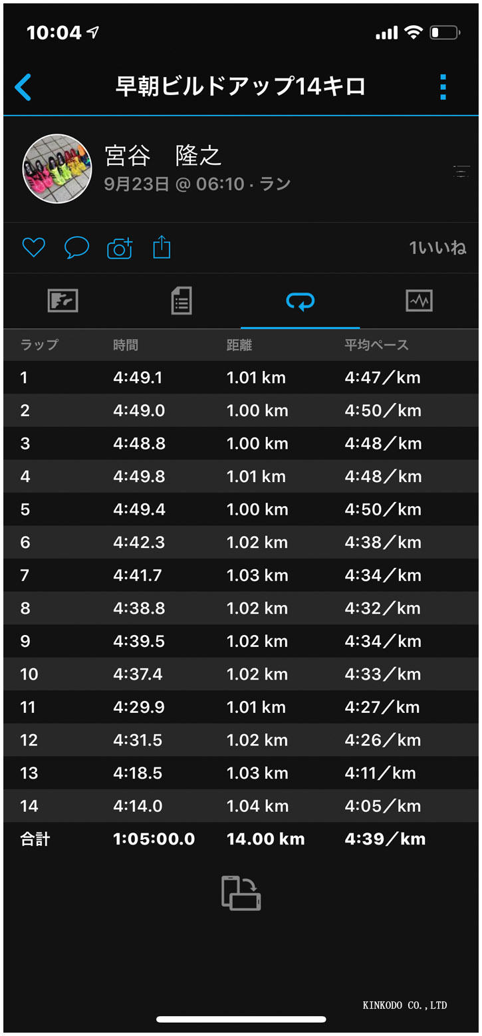Share the activity with the share icon

tap(162, 248)
